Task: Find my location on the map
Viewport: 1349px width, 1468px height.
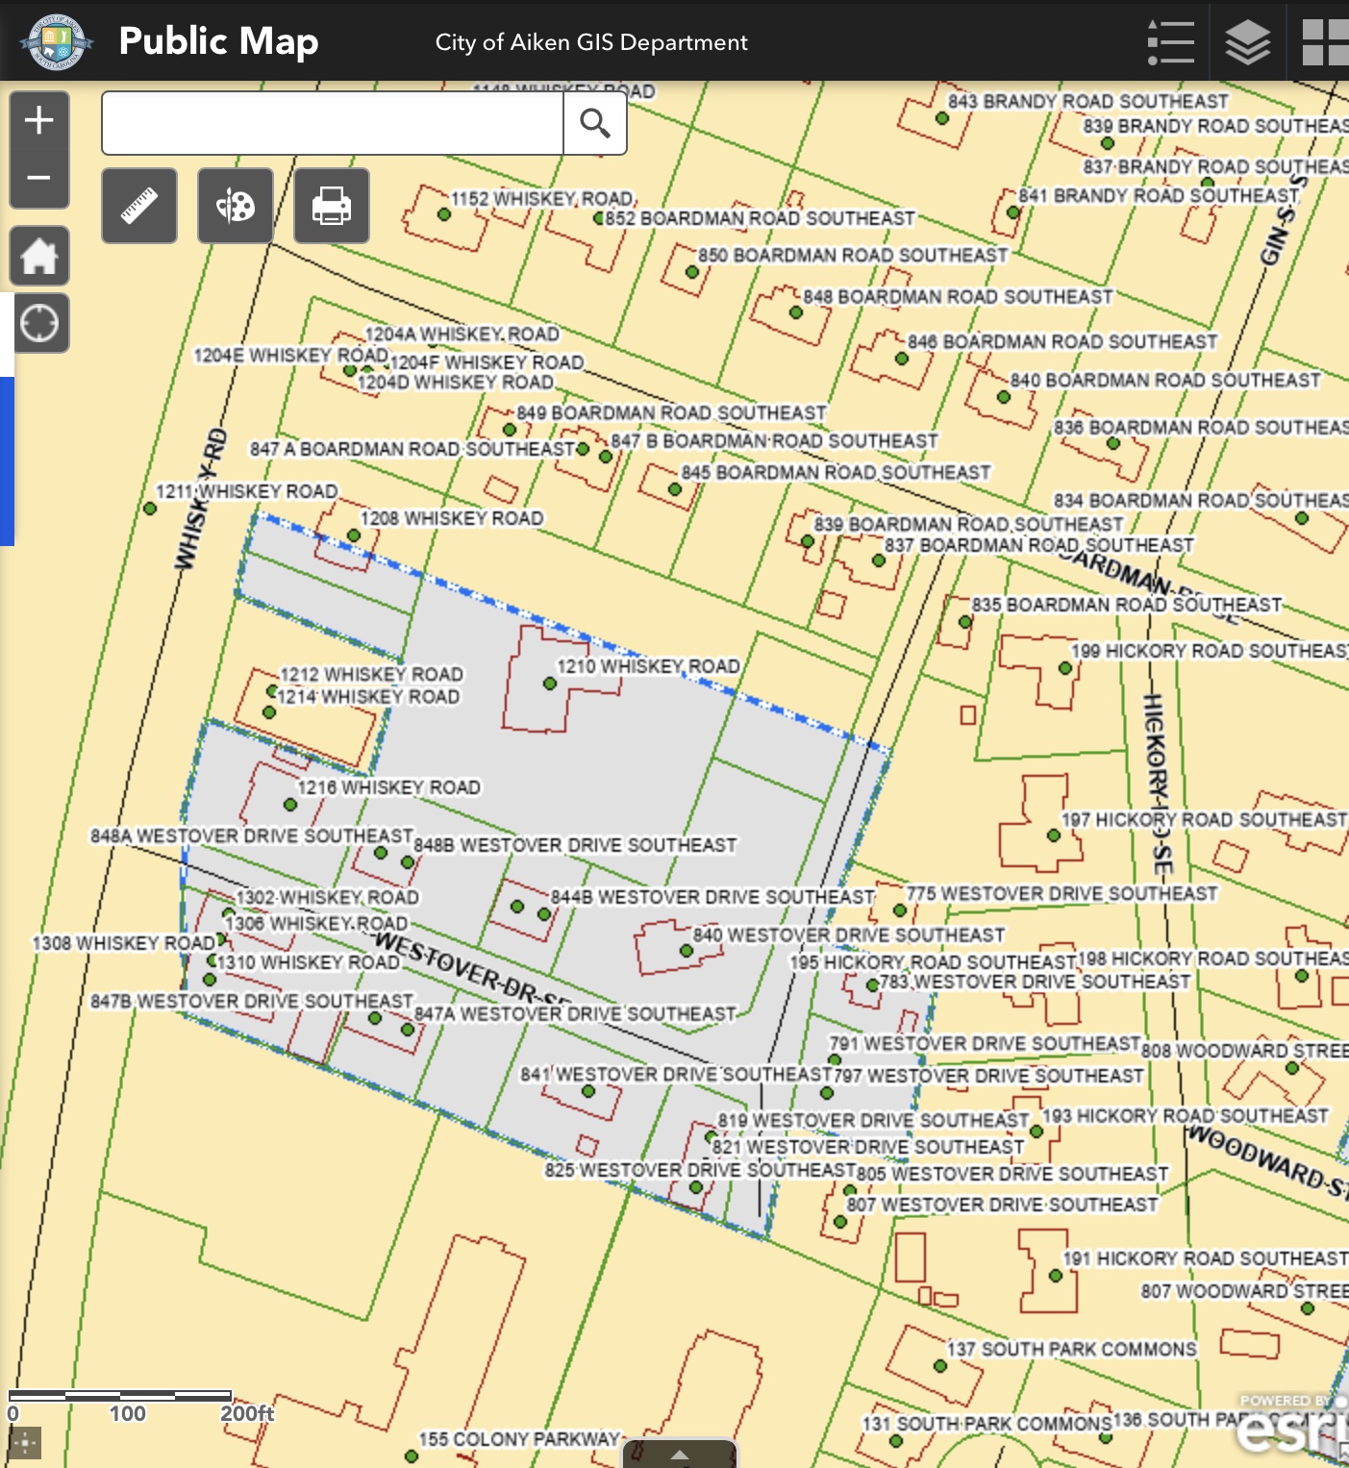Action: (39, 324)
